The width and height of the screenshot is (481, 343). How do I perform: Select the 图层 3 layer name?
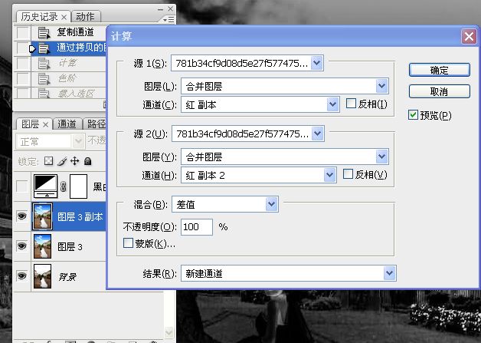coord(70,246)
